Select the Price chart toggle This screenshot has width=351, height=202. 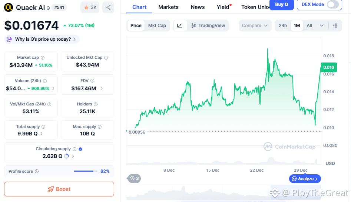click(136, 26)
